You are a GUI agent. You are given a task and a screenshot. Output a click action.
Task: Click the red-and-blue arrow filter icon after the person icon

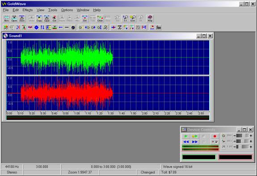click(114, 28)
